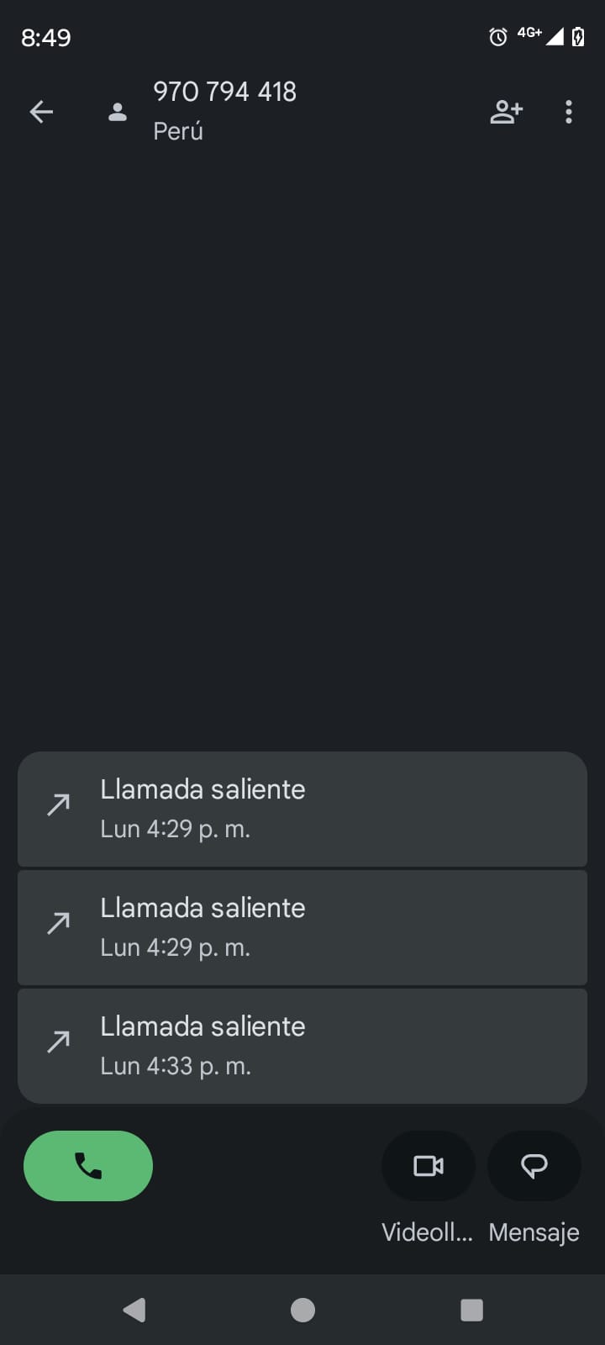605x1345 pixels.
Task: Open recent apps with the square button
Action: (471, 1310)
